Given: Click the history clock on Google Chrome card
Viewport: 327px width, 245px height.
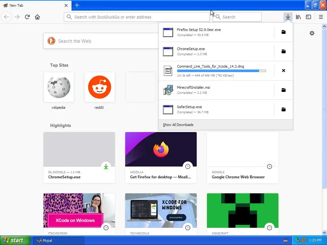Looking at the screenshot, I should click(270, 167).
